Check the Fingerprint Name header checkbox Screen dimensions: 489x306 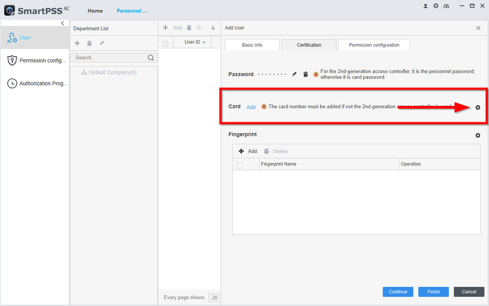pyautogui.click(x=240, y=165)
